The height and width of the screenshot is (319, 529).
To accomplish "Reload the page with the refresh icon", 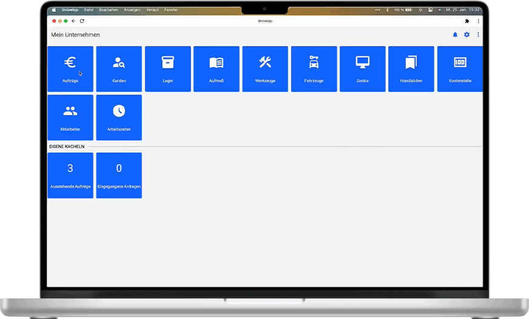I will [x=82, y=21].
